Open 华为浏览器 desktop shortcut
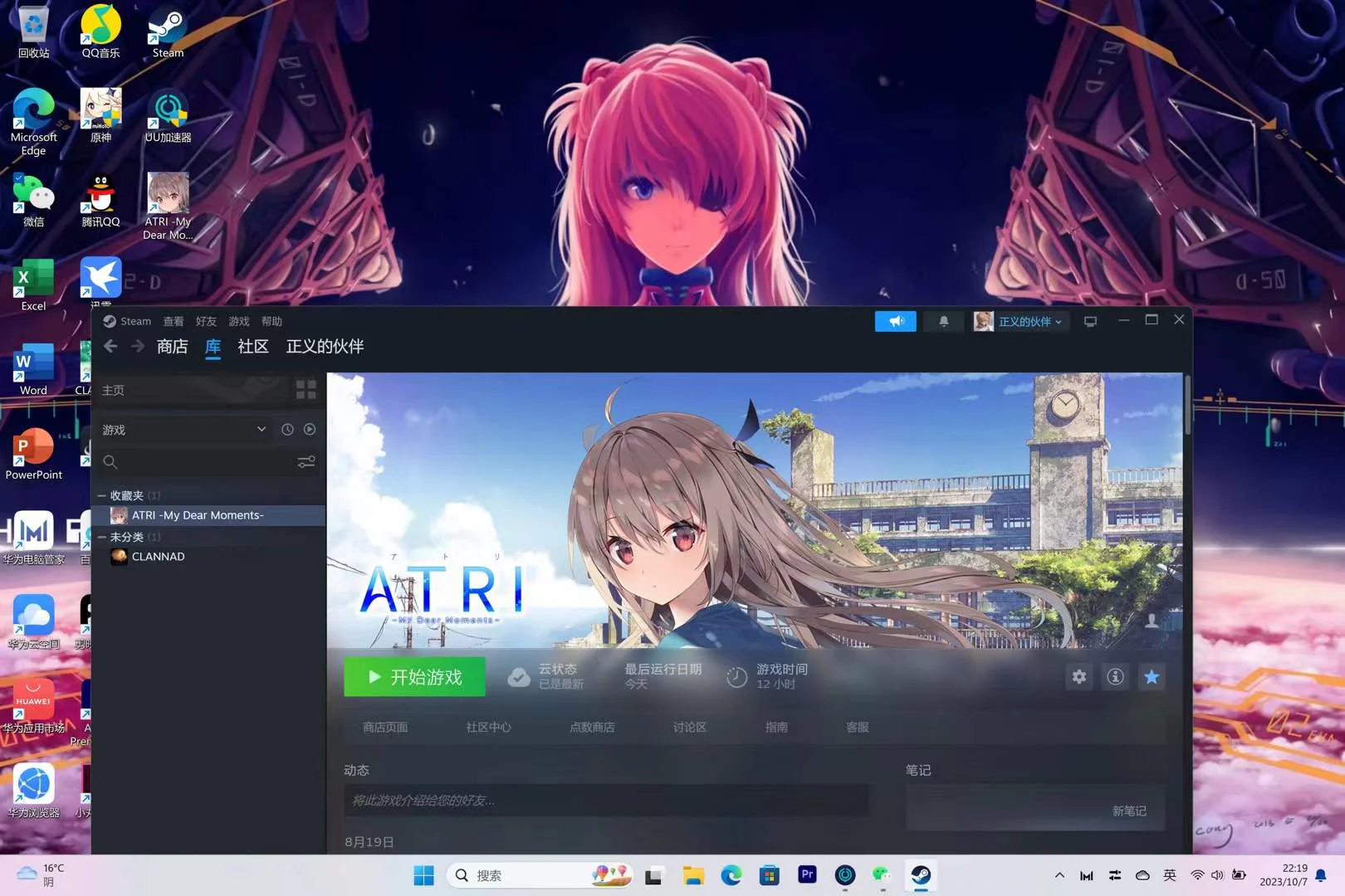 (33, 791)
